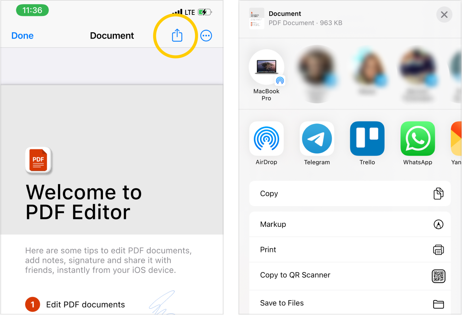Screen dimensions: 462x315
Task: Tap the Document PDF thumbnail in share sheet header
Action: pos(257,18)
